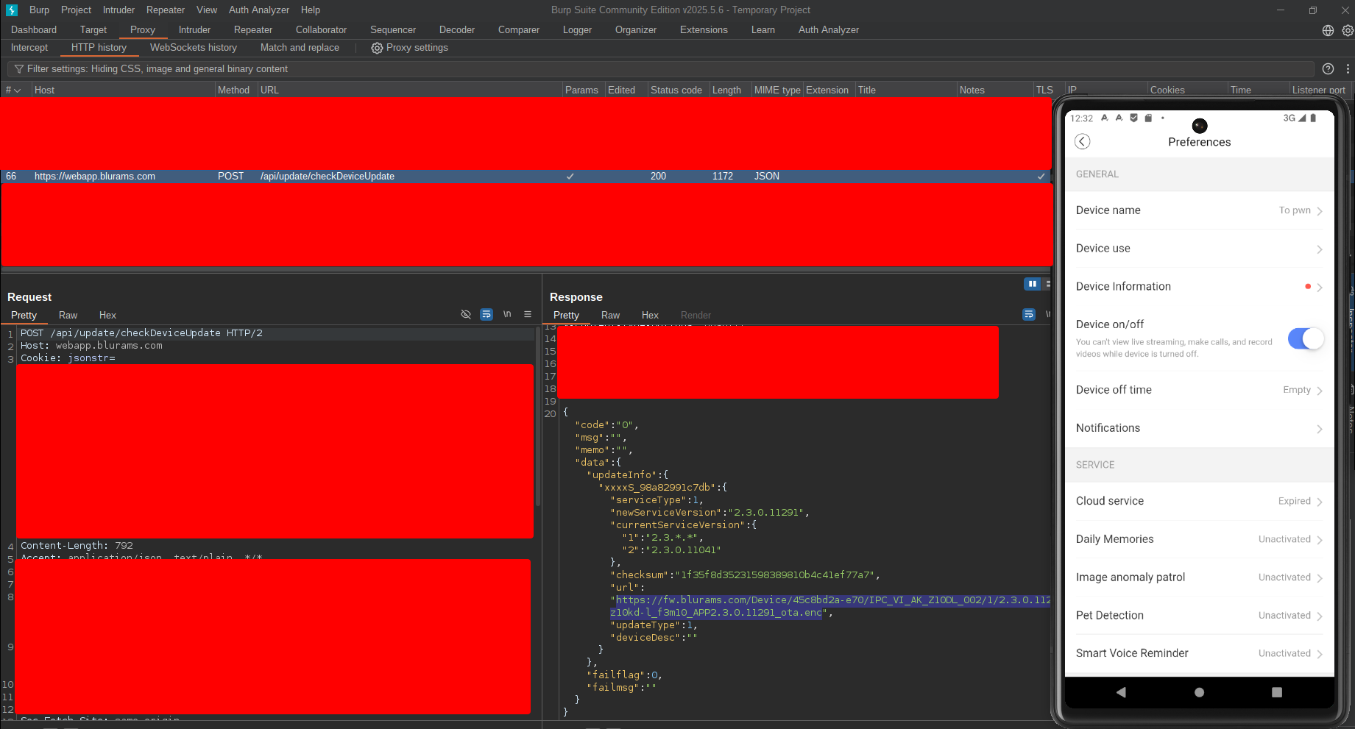Switch Request view to Hex

(x=107, y=315)
